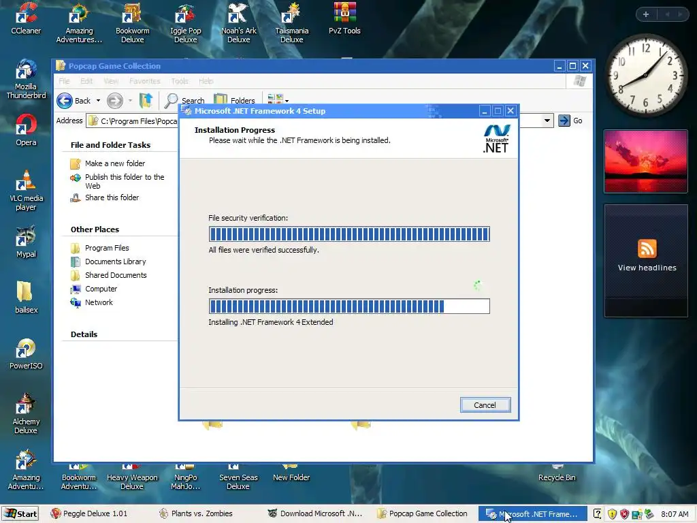Open File menu in explorer window
Image resolution: width=697 pixels, height=523 pixels.
tap(65, 81)
